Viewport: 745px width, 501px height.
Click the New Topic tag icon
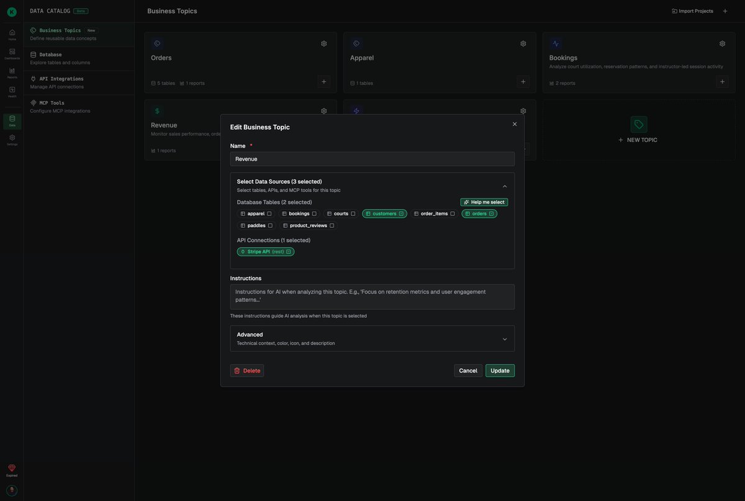click(x=639, y=124)
